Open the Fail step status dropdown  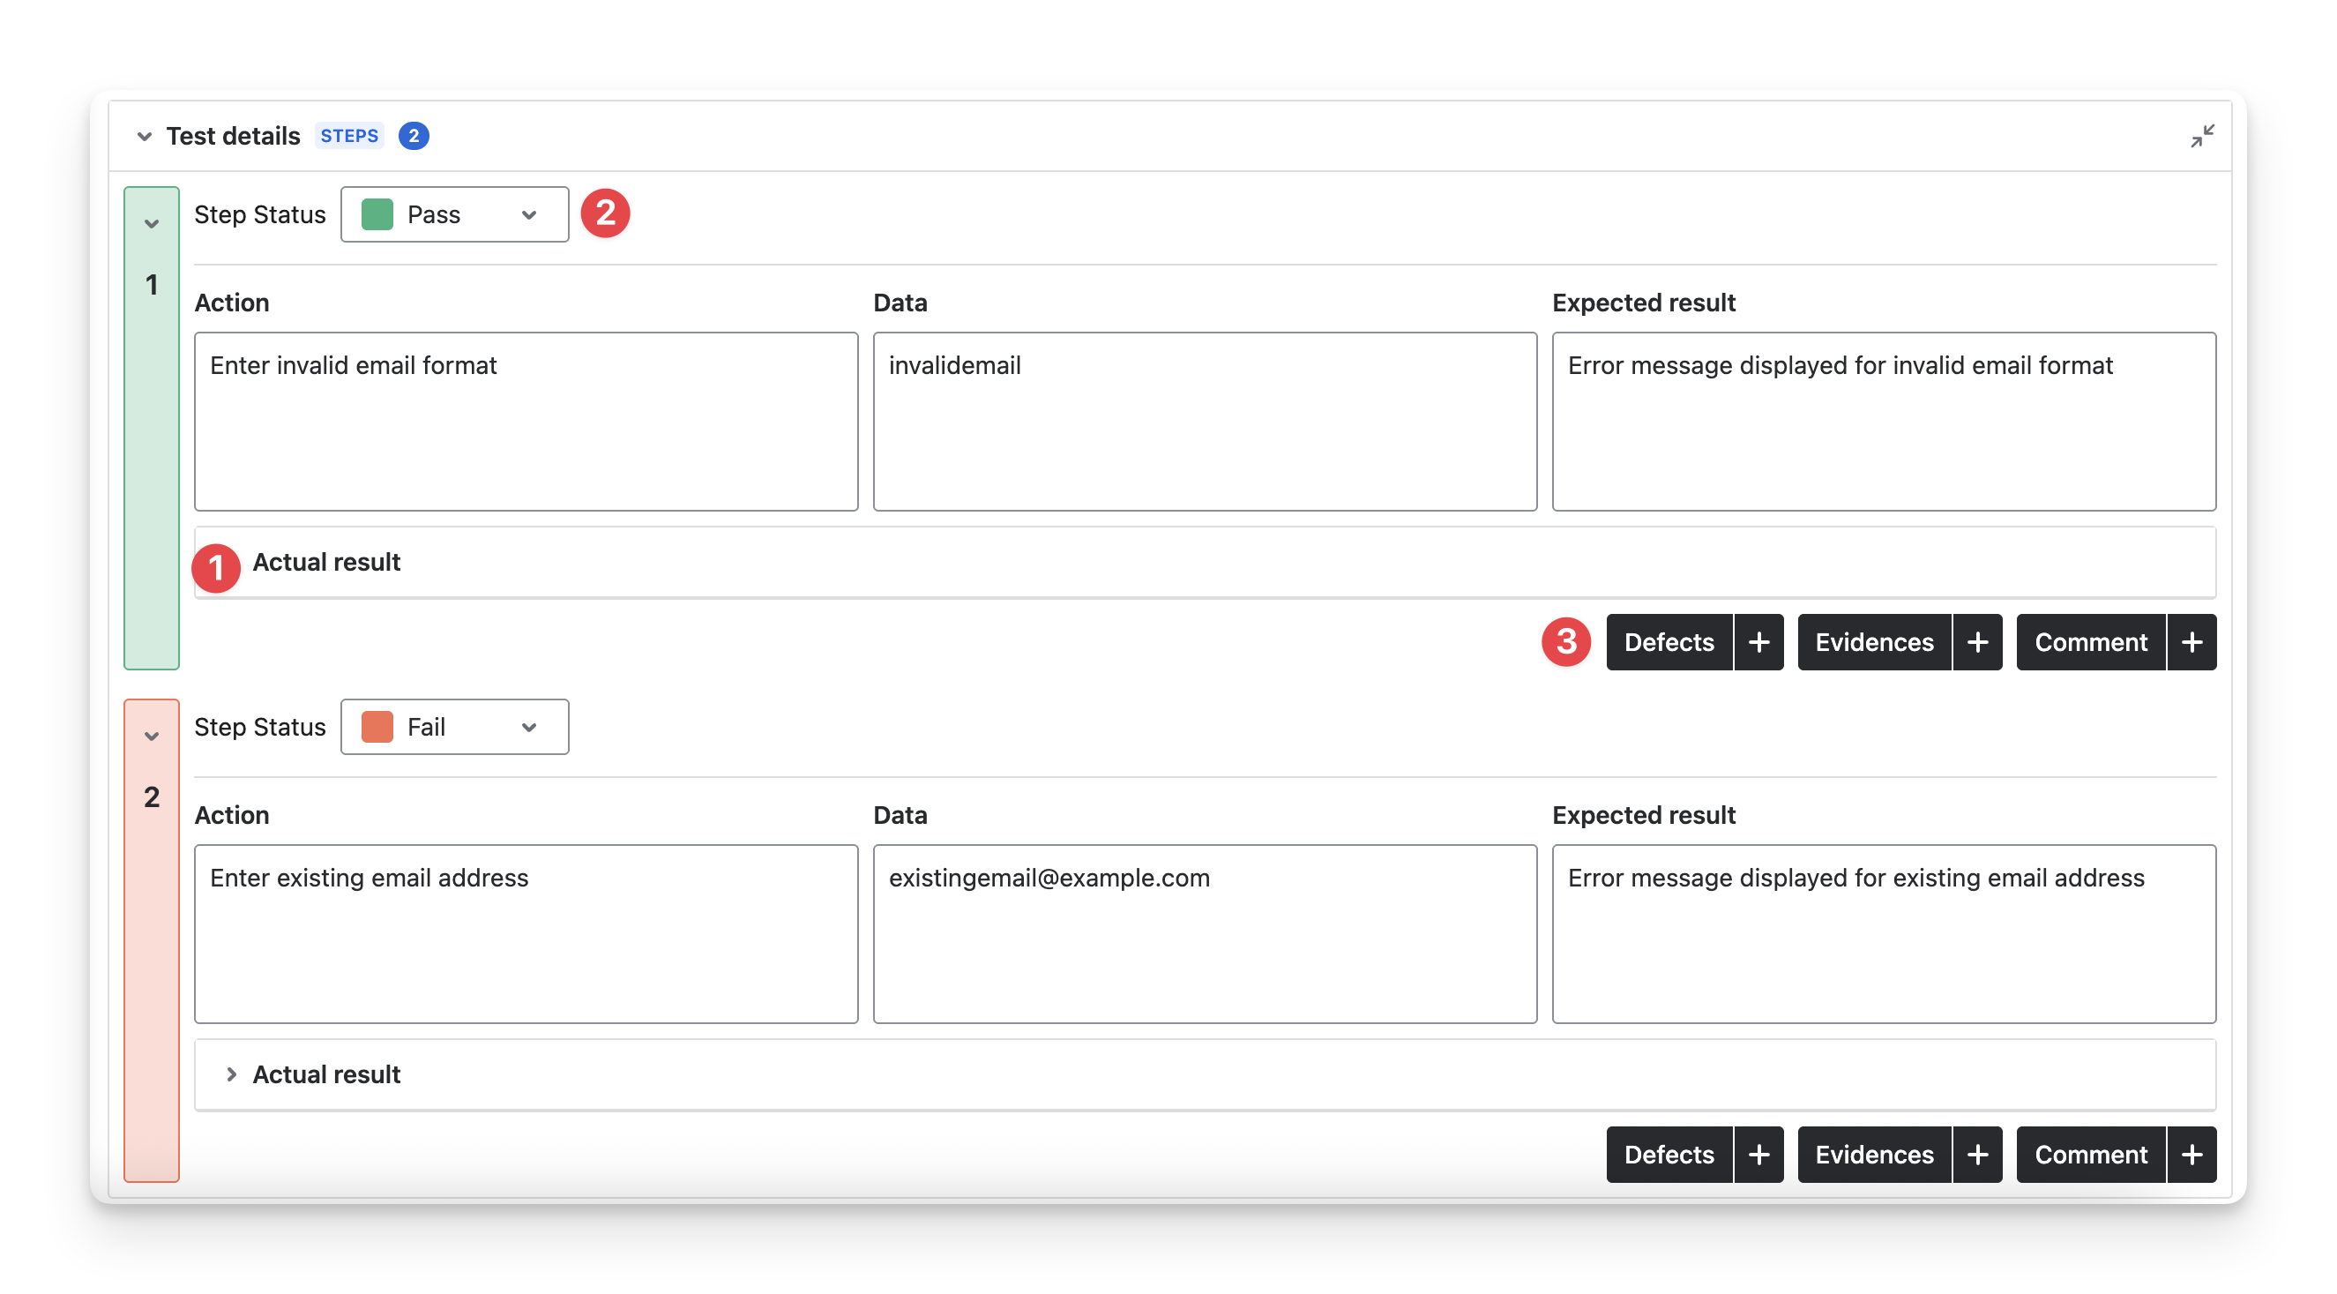[x=454, y=727]
